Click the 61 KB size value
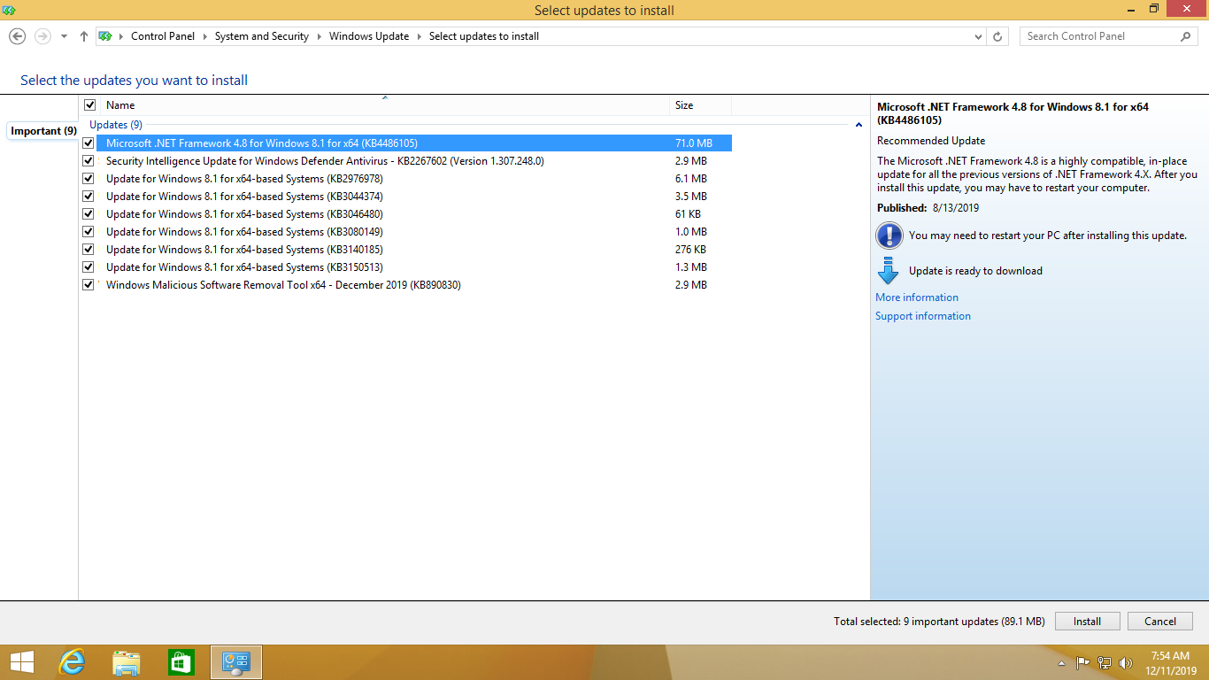 689,213
